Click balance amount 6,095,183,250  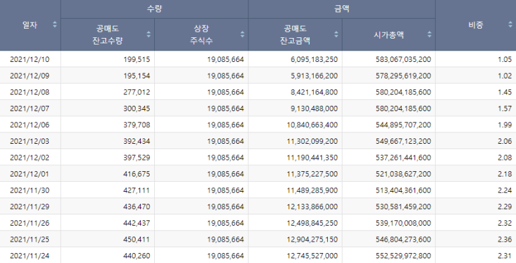(x=314, y=59)
